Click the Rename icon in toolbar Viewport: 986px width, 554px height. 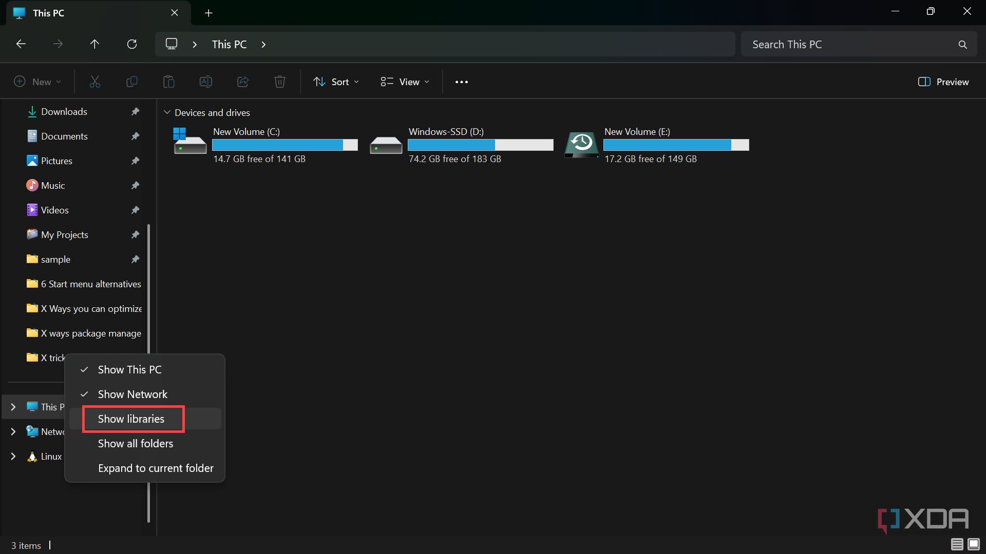point(206,82)
